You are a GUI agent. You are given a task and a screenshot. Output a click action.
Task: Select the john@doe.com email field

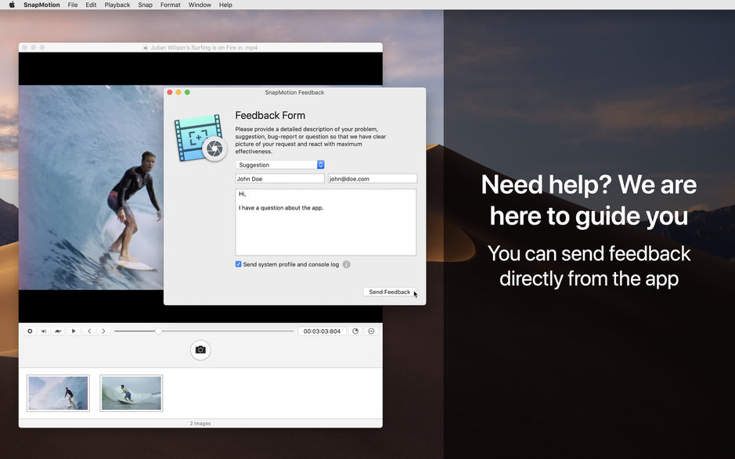pos(372,178)
